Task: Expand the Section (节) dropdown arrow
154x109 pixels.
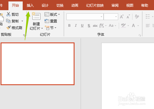Action: (x=56, y=28)
